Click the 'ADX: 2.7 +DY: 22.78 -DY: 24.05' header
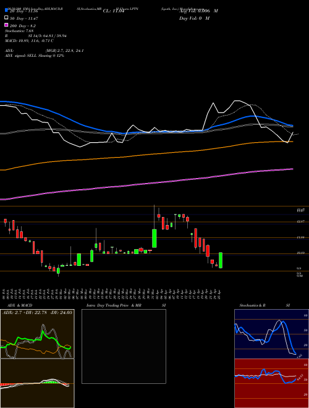The height and width of the screenshot is (408, 309). (x=37, y=312)
